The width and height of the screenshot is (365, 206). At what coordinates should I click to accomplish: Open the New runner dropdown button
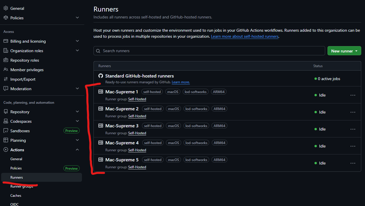tap(344, 51)
